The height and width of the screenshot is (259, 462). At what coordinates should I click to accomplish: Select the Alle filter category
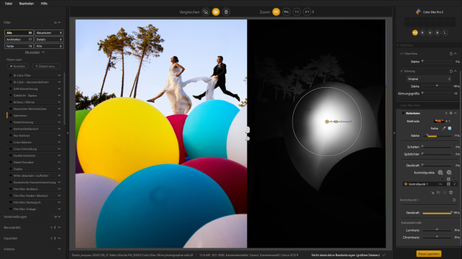pyautogui.click(x=19, y=32)
